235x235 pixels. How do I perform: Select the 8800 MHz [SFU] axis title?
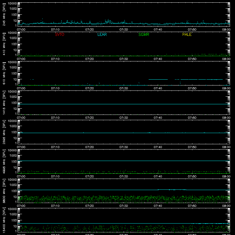[x=4, y=191]
